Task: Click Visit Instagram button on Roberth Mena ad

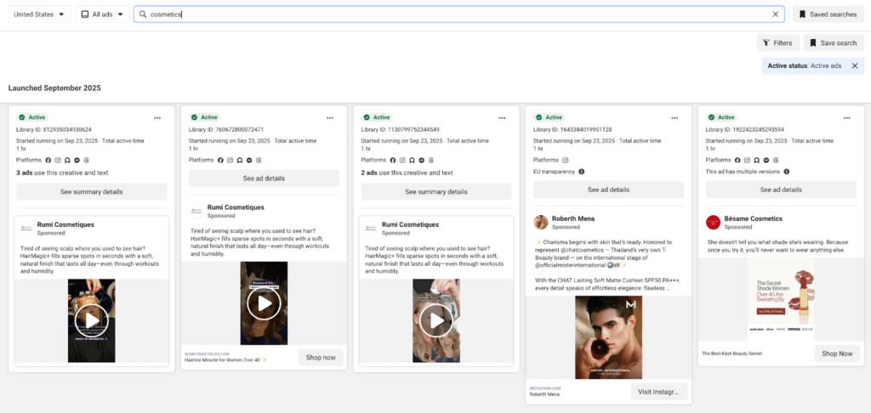Action: (x=658, y=391)
